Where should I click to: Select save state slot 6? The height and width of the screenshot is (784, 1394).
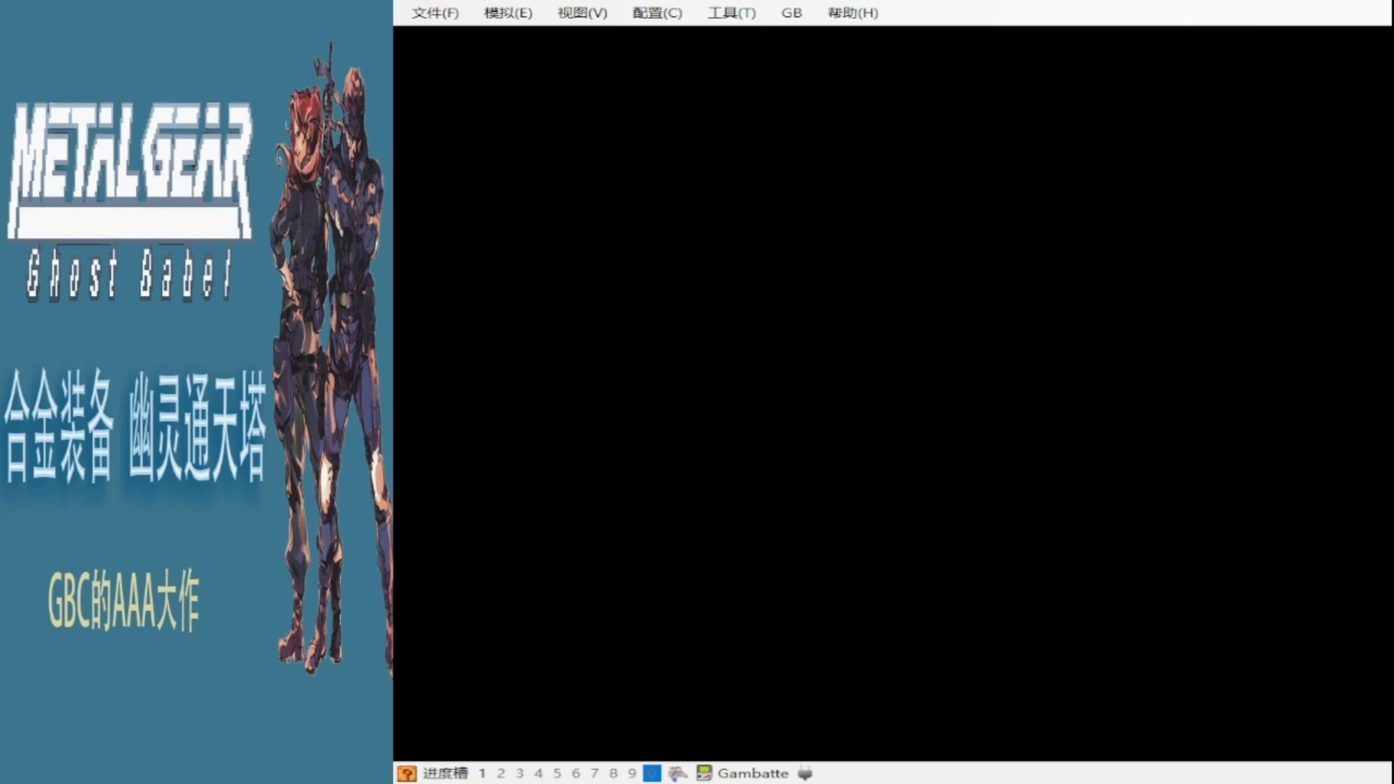pos(576,773)
